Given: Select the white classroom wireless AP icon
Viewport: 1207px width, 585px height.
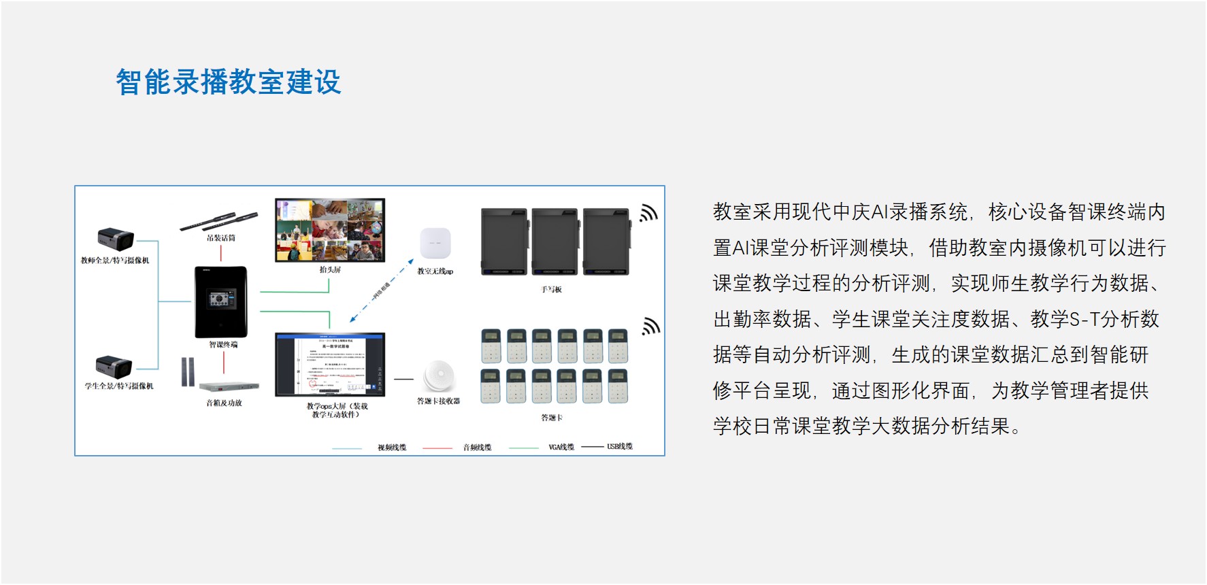Looking at the screenshot, I should coord(435,244).
